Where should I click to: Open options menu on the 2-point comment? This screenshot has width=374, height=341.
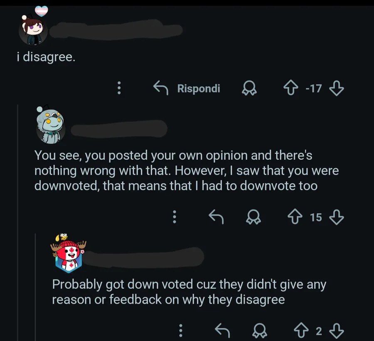pyautogui.click(x=181, y=330)
